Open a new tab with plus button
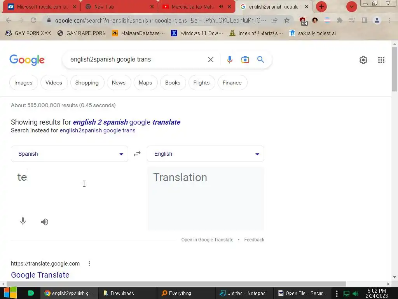This screenshot has width=398, height=299. tap(321, 7)
